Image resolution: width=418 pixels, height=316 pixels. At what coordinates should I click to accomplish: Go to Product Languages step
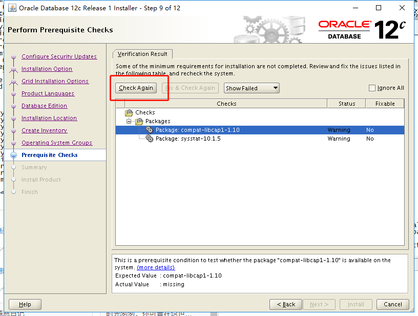(x=48, y=93)
